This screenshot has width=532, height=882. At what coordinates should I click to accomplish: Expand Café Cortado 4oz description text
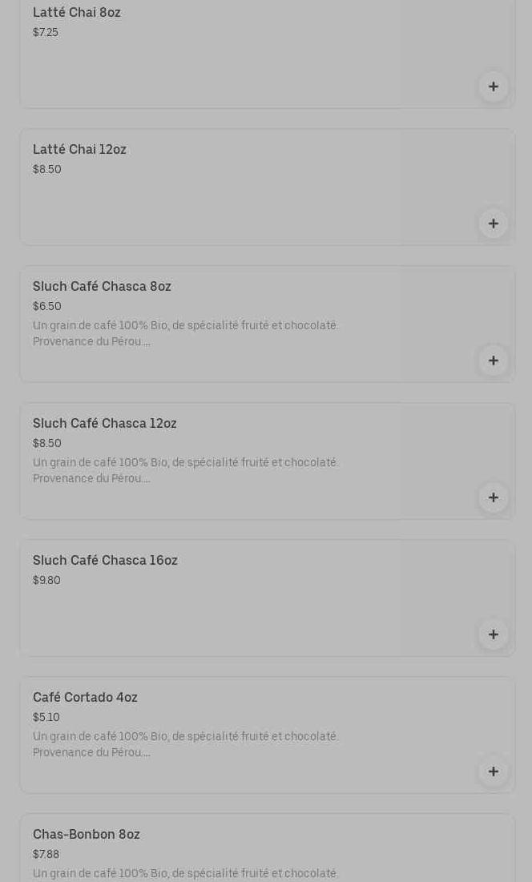185,744
